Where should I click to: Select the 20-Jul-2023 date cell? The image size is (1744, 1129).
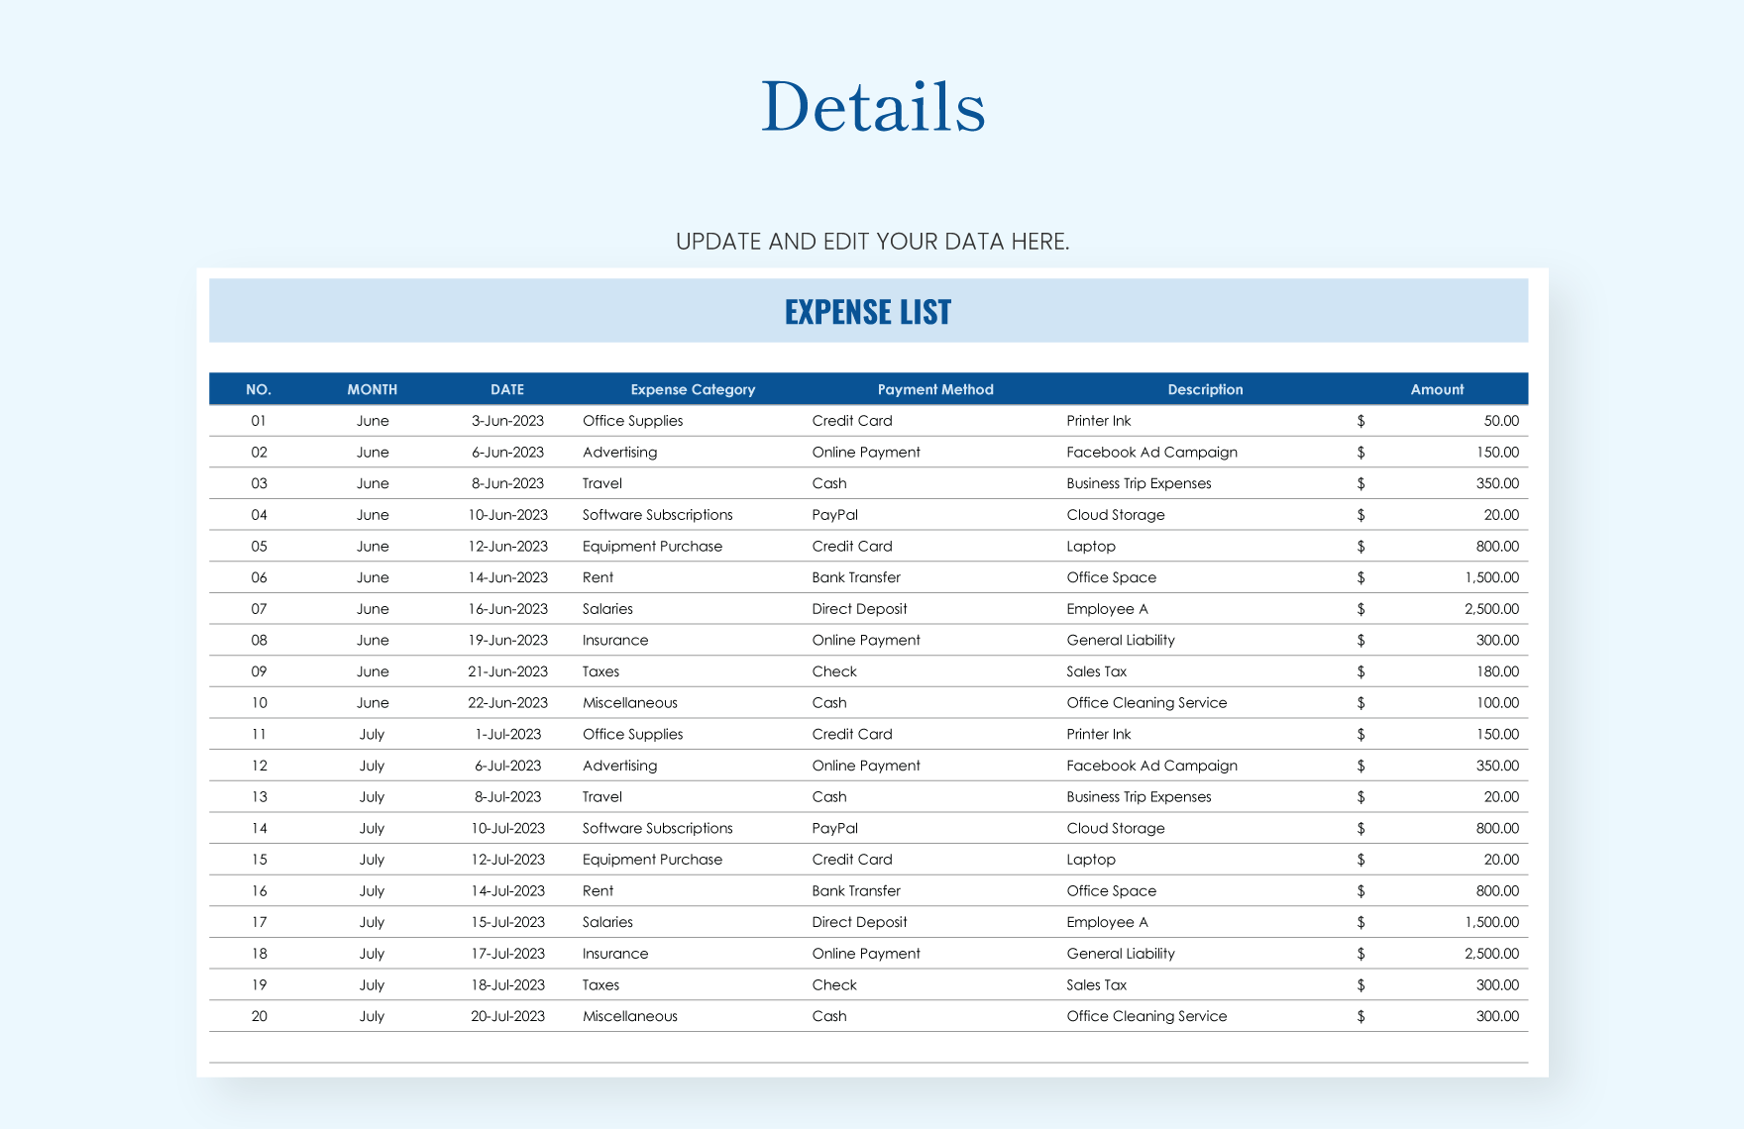pos(506,1015)
